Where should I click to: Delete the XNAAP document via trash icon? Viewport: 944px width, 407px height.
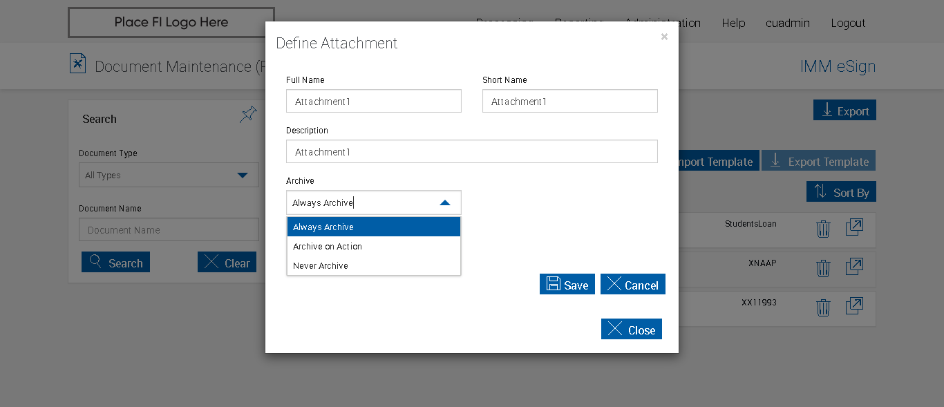(x=822, y=268)
